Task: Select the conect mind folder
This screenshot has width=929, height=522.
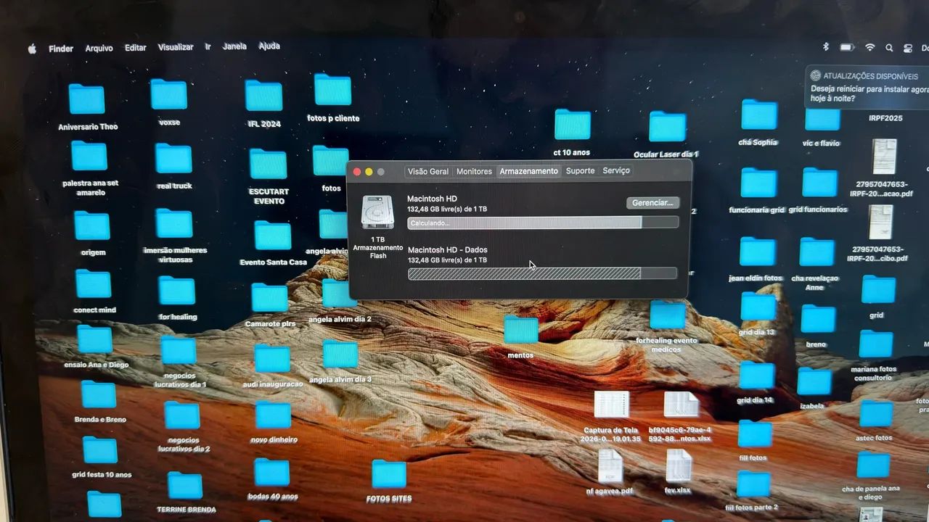Action: pyautogui.click(x=94, y=284)
